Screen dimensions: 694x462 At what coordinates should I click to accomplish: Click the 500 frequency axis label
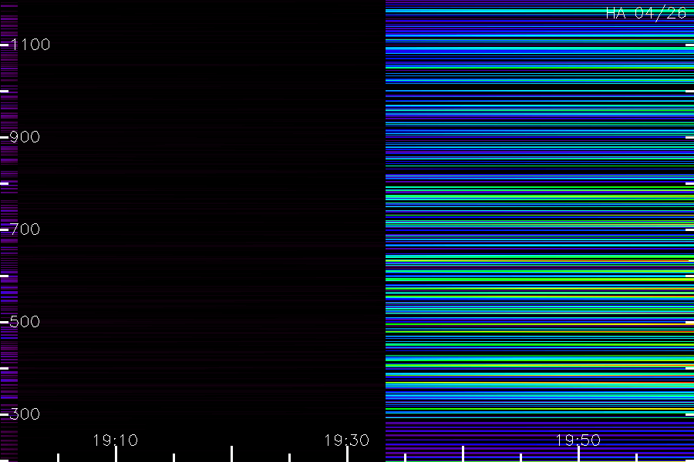tap(25, 322)
